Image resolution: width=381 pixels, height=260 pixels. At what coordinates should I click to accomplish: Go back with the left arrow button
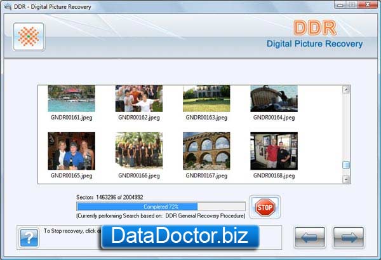coord(310,237)
